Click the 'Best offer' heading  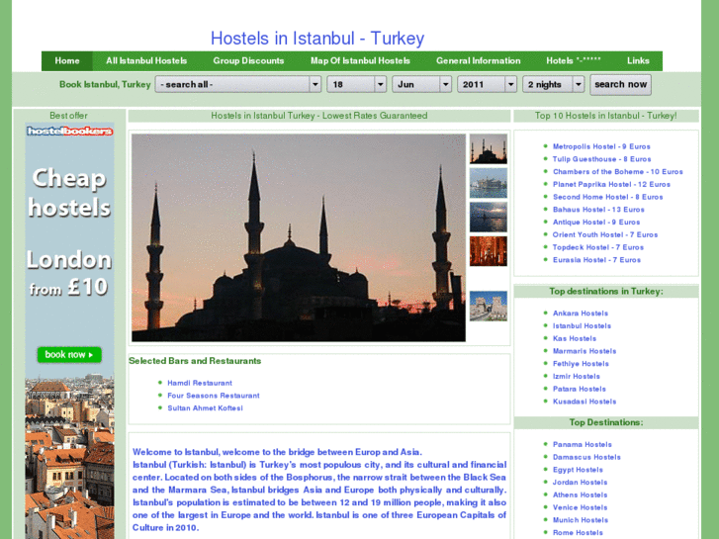(68, 116)
